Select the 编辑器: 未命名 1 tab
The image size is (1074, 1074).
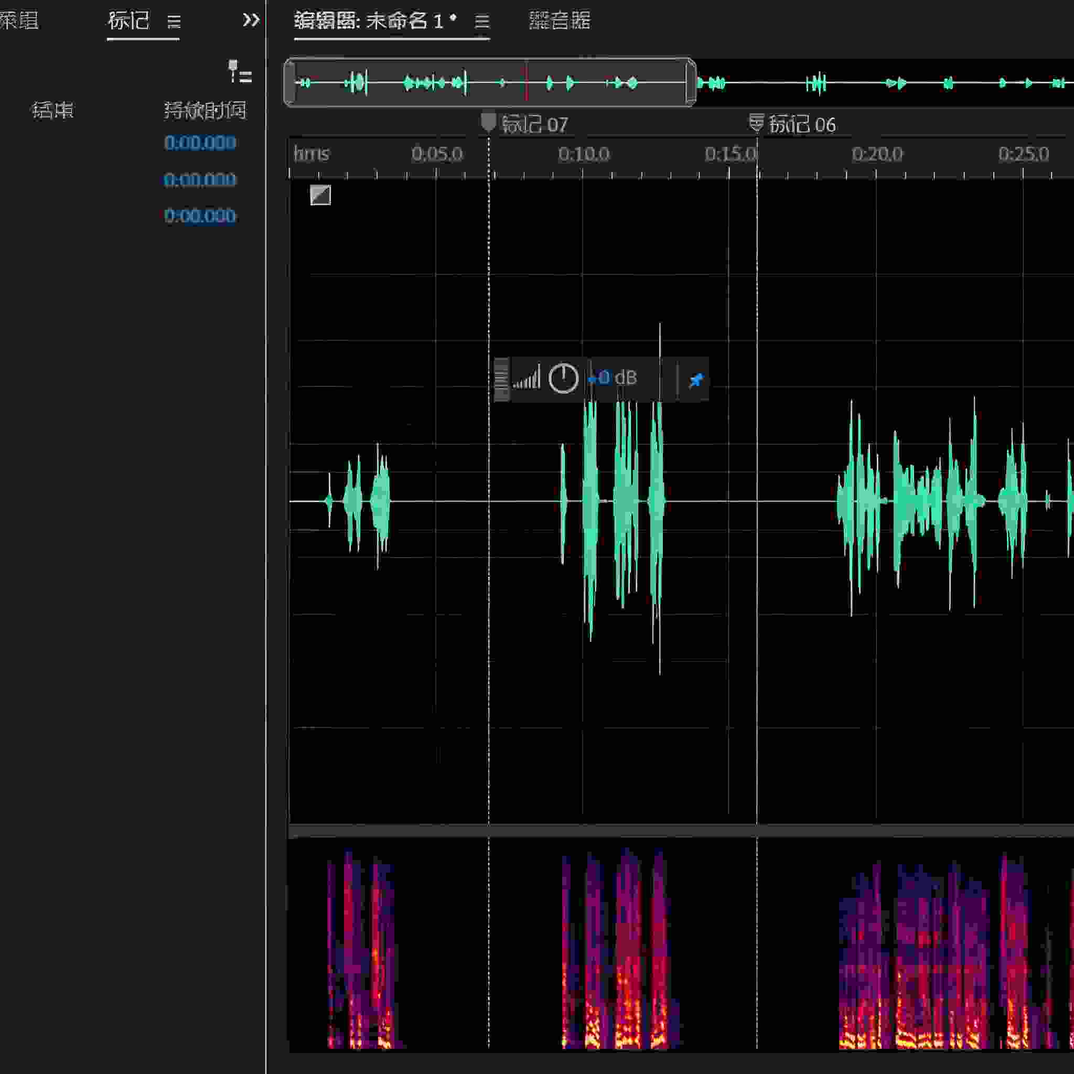pyautogui.click(x=375, y=20)
